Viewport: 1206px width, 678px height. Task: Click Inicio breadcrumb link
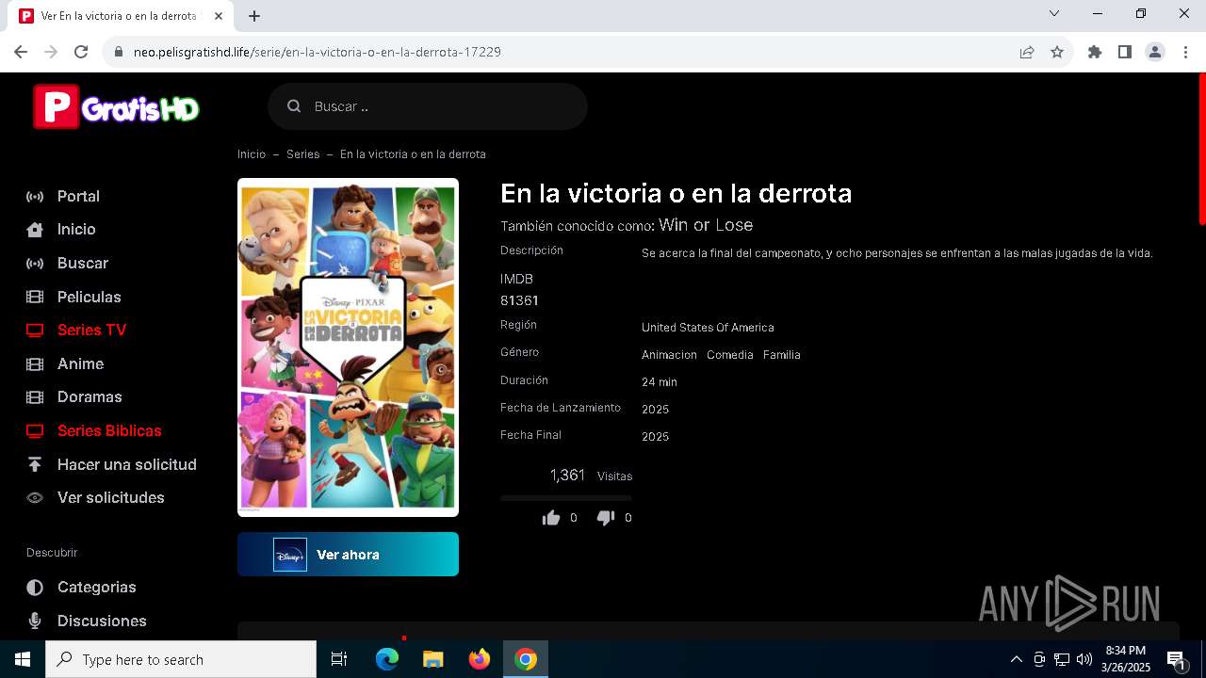[252, 154]
